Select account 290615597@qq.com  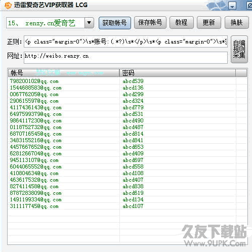(34, 101)
